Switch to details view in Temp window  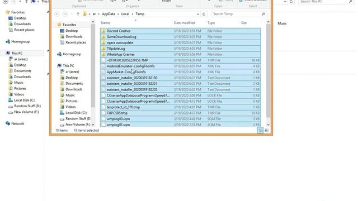click(x=260, y=130)
